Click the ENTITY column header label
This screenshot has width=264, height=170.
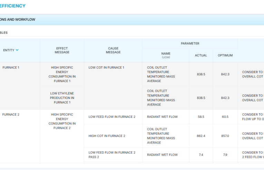coord(9,50)
